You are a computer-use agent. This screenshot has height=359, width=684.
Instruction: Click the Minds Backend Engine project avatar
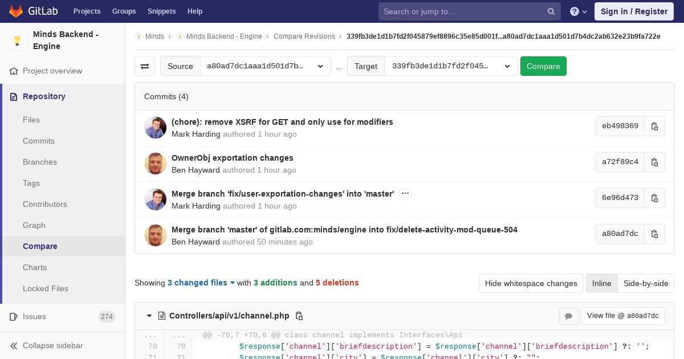point(17,40)
